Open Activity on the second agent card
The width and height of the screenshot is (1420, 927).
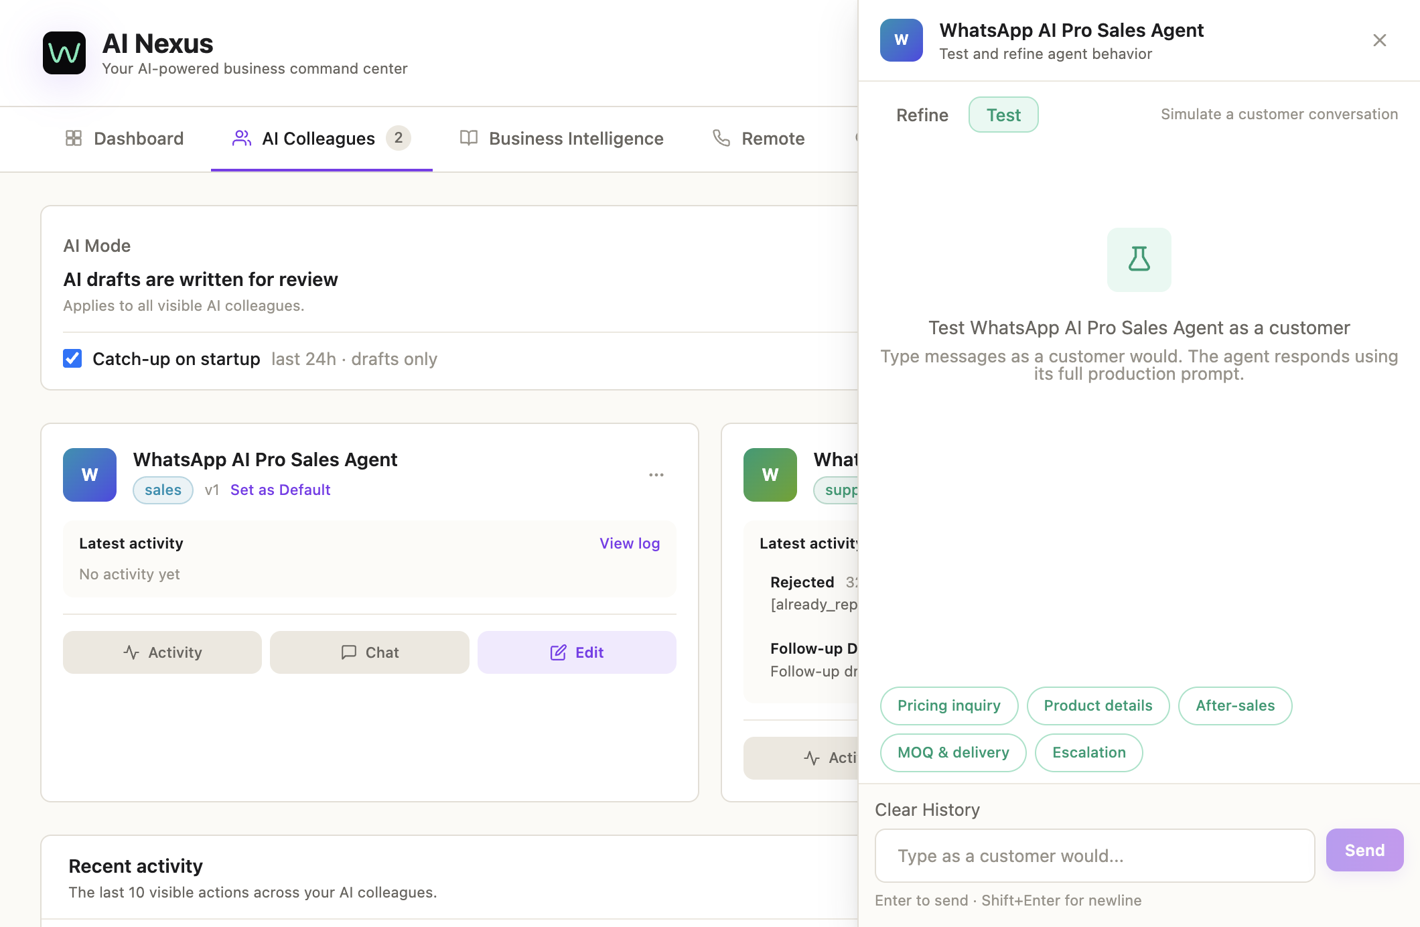pyautogui.click(x=801, y=758)
